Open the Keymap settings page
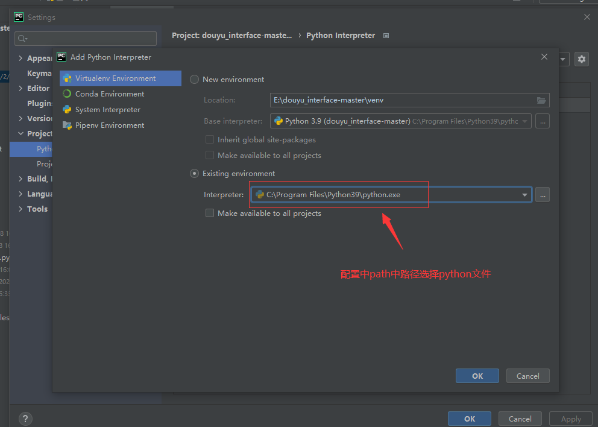Screen dimensions: 598x427 tap(39, 73)
